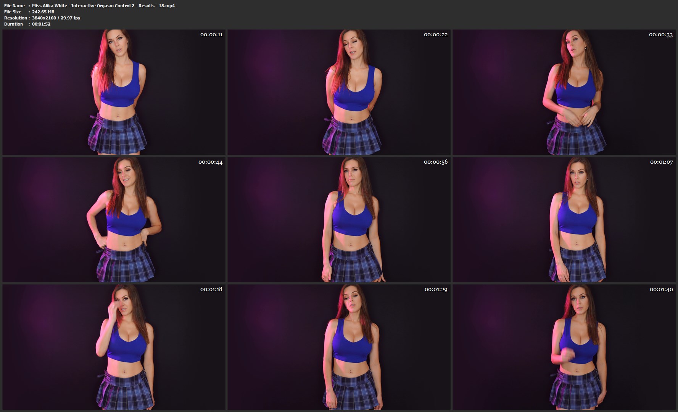
Task: Open the center frame at 00:00:56
Action: [x=339, y=219]
